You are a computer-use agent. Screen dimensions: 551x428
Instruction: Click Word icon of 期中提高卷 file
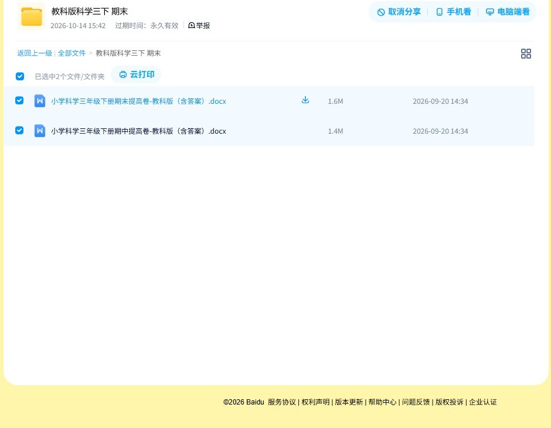[40, 131]
